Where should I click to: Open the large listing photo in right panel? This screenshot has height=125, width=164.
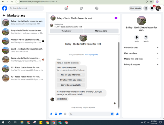click(141, 21)
